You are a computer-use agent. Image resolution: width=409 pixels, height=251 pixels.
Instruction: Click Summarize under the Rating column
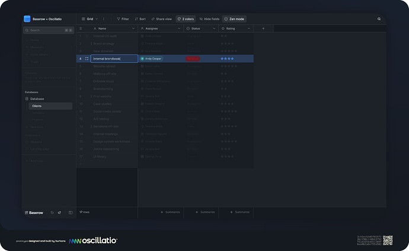(x=239, y=212)
